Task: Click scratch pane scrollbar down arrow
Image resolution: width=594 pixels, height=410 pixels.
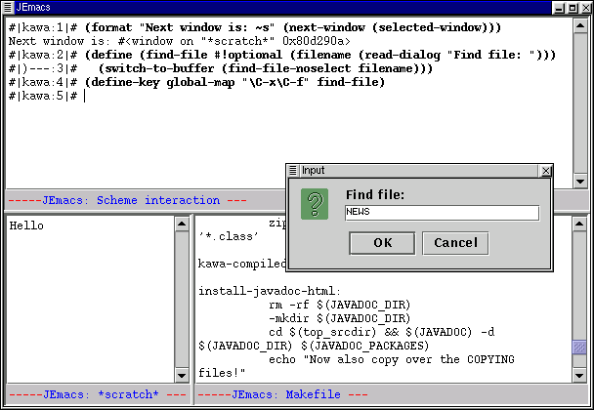Action: tap(182, 375)
